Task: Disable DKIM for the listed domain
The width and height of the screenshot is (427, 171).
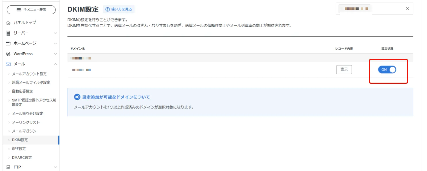Action: 387,69
